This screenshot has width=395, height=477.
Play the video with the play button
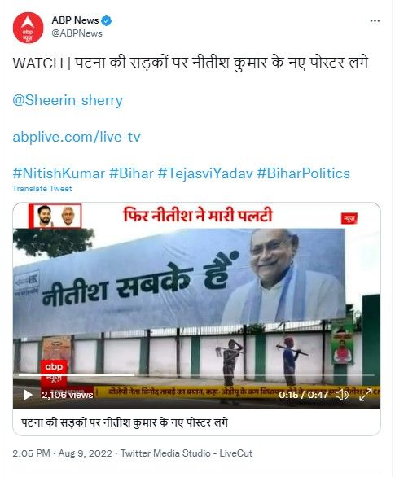(28, 395)
